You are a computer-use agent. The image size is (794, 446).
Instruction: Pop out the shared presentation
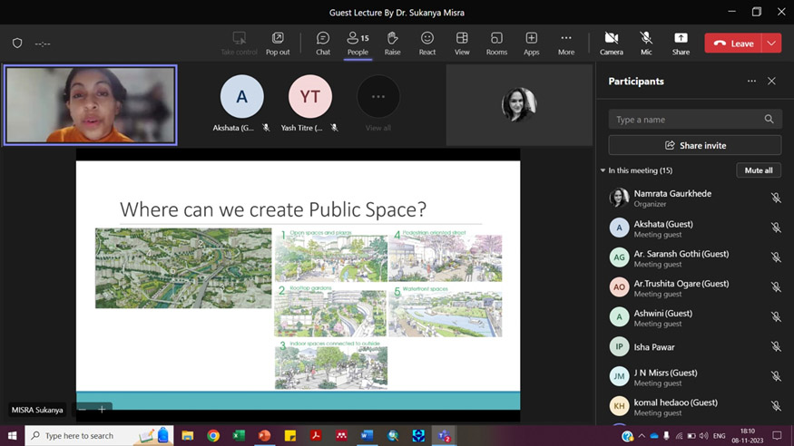pyautogui.click(x=278, y=43)
